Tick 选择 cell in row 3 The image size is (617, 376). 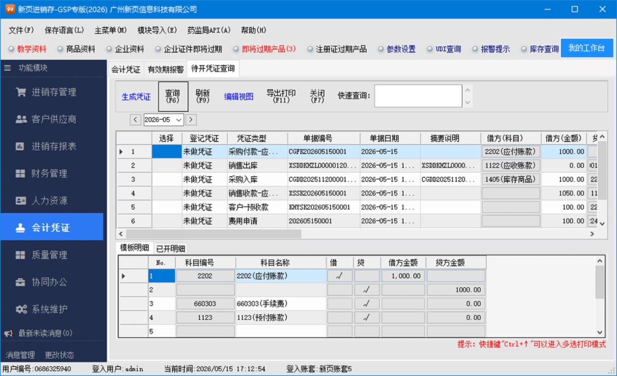[167, 179]
